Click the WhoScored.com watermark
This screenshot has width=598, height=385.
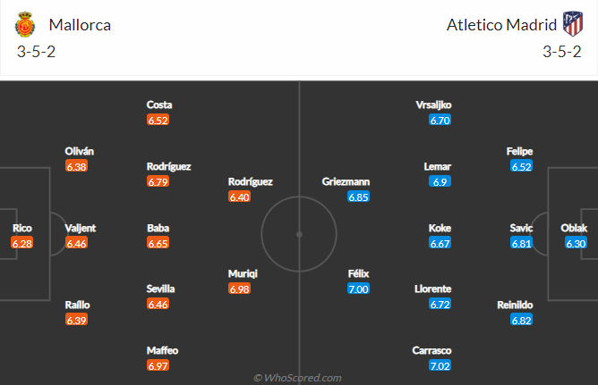297,378
